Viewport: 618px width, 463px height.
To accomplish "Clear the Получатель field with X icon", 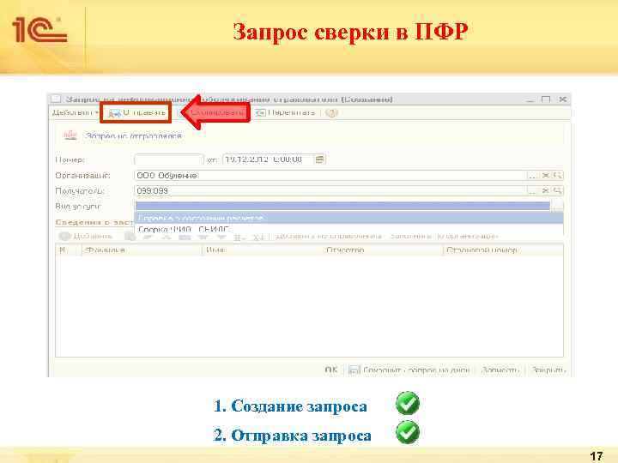I will (x=546, y=191).
